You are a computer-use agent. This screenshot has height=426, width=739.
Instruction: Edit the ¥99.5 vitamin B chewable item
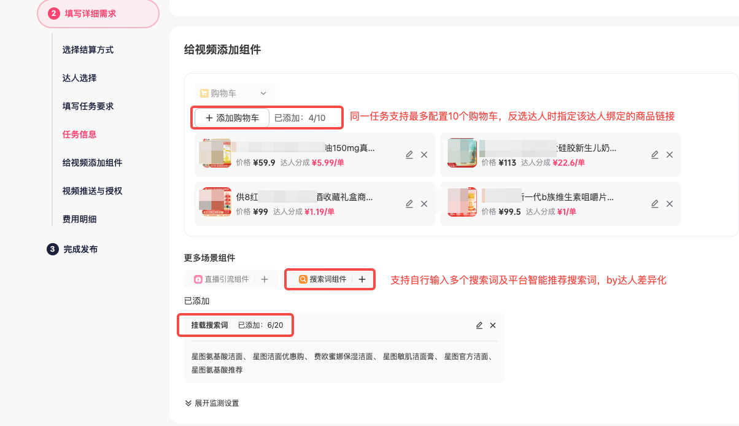coord(655,204)
